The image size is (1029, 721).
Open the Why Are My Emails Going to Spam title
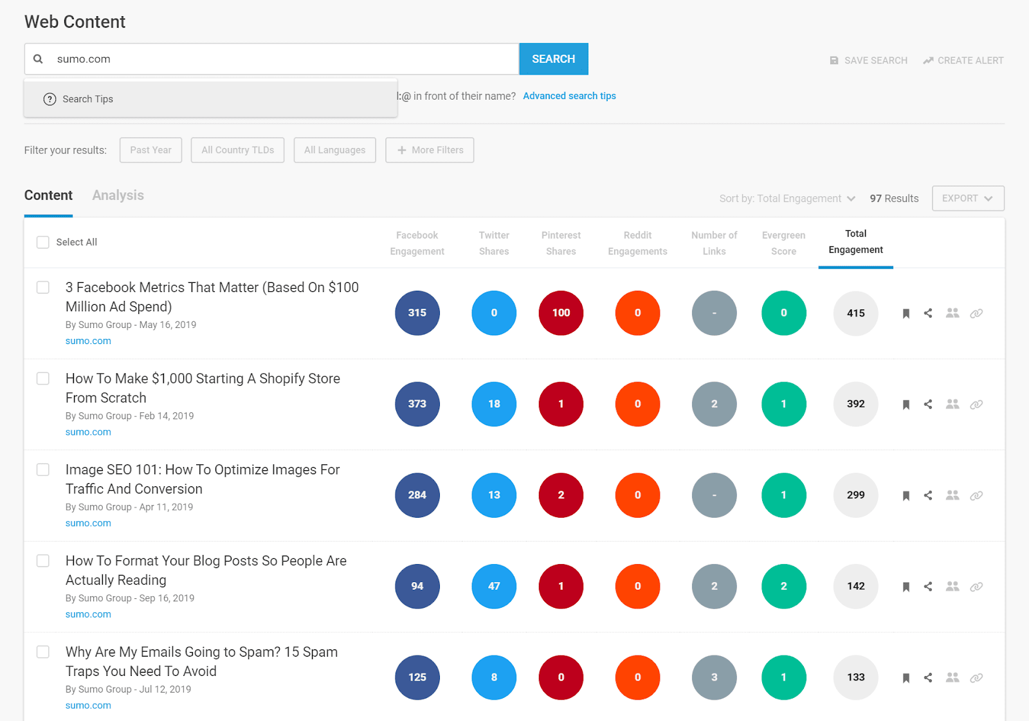tap(201, 662)
